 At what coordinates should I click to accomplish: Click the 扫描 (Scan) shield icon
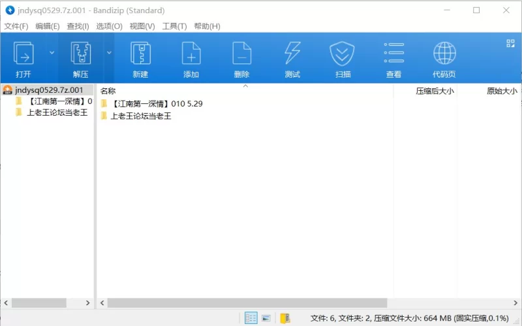pyautogui.click(x=342, y=54)
